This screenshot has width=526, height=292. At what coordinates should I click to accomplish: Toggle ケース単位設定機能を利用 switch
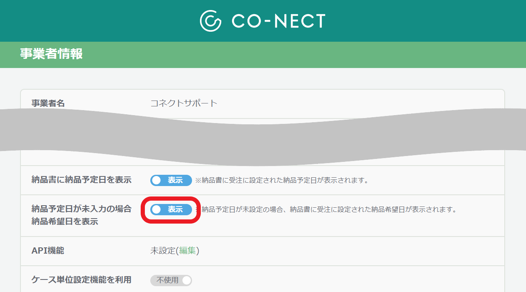tap(171, 280)
